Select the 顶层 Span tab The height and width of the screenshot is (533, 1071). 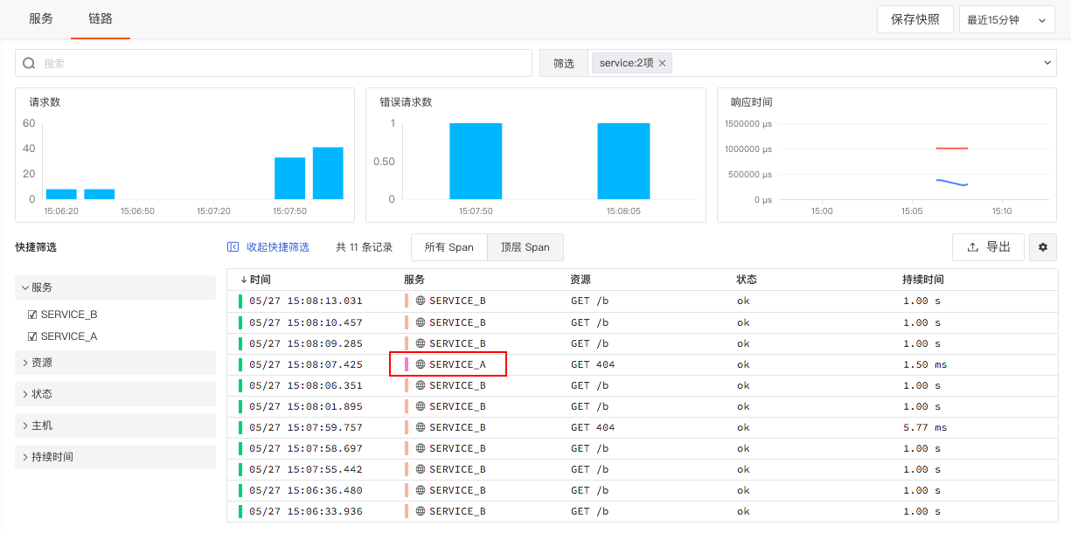coord(525,247)
